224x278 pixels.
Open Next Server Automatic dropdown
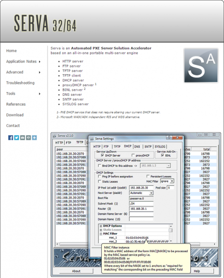click(151, 193)
